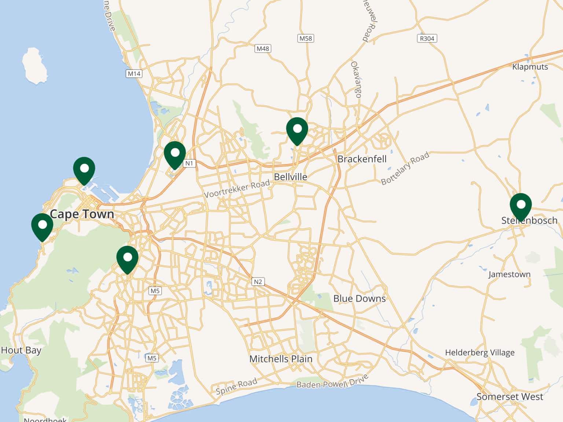Select the Voortrekker Road label
This screenshot has width=563, height=422.
(237, 189)
